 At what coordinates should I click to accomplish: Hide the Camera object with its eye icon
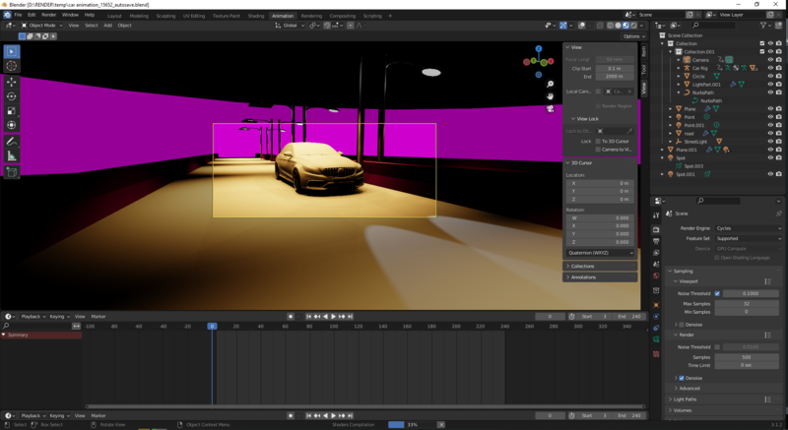(770, 60)
